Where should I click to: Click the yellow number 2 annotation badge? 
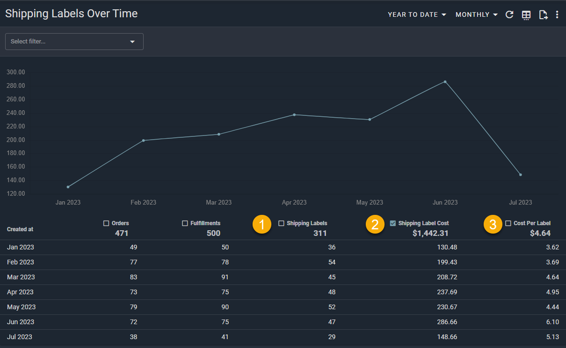[375, 224]
